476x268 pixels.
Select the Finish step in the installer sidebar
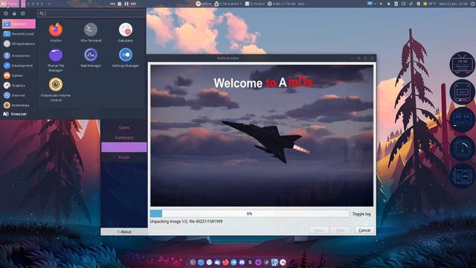tap(124, 157)
